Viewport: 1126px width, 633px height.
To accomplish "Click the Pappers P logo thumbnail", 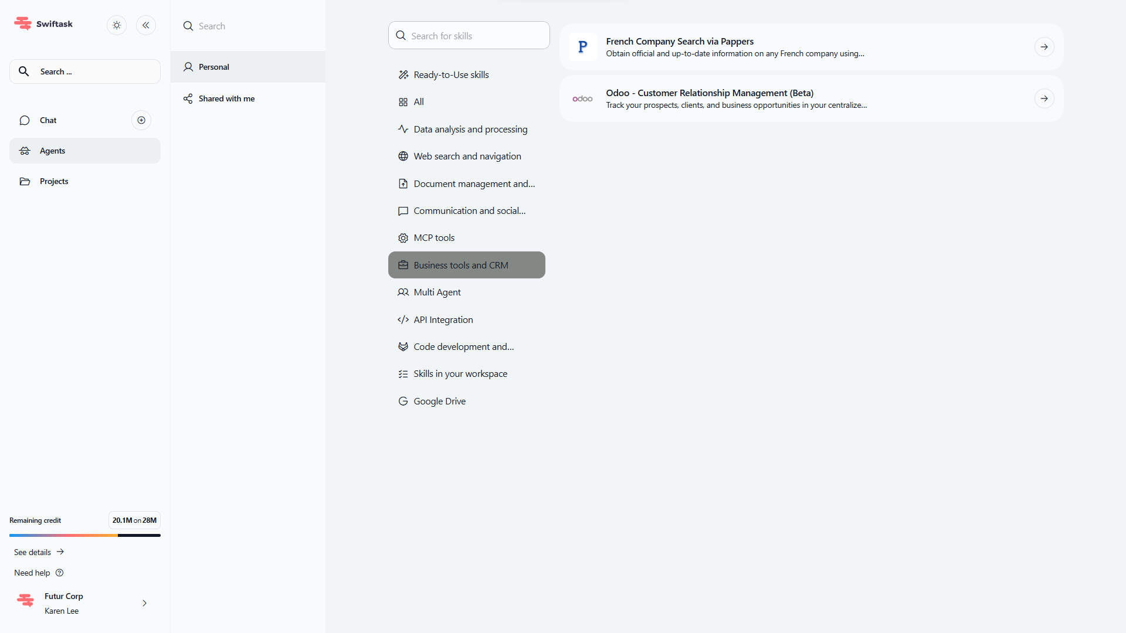I will [582, 47].
